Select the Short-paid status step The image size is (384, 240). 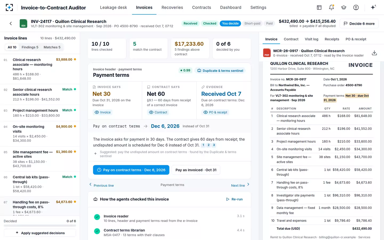point(252,23)
